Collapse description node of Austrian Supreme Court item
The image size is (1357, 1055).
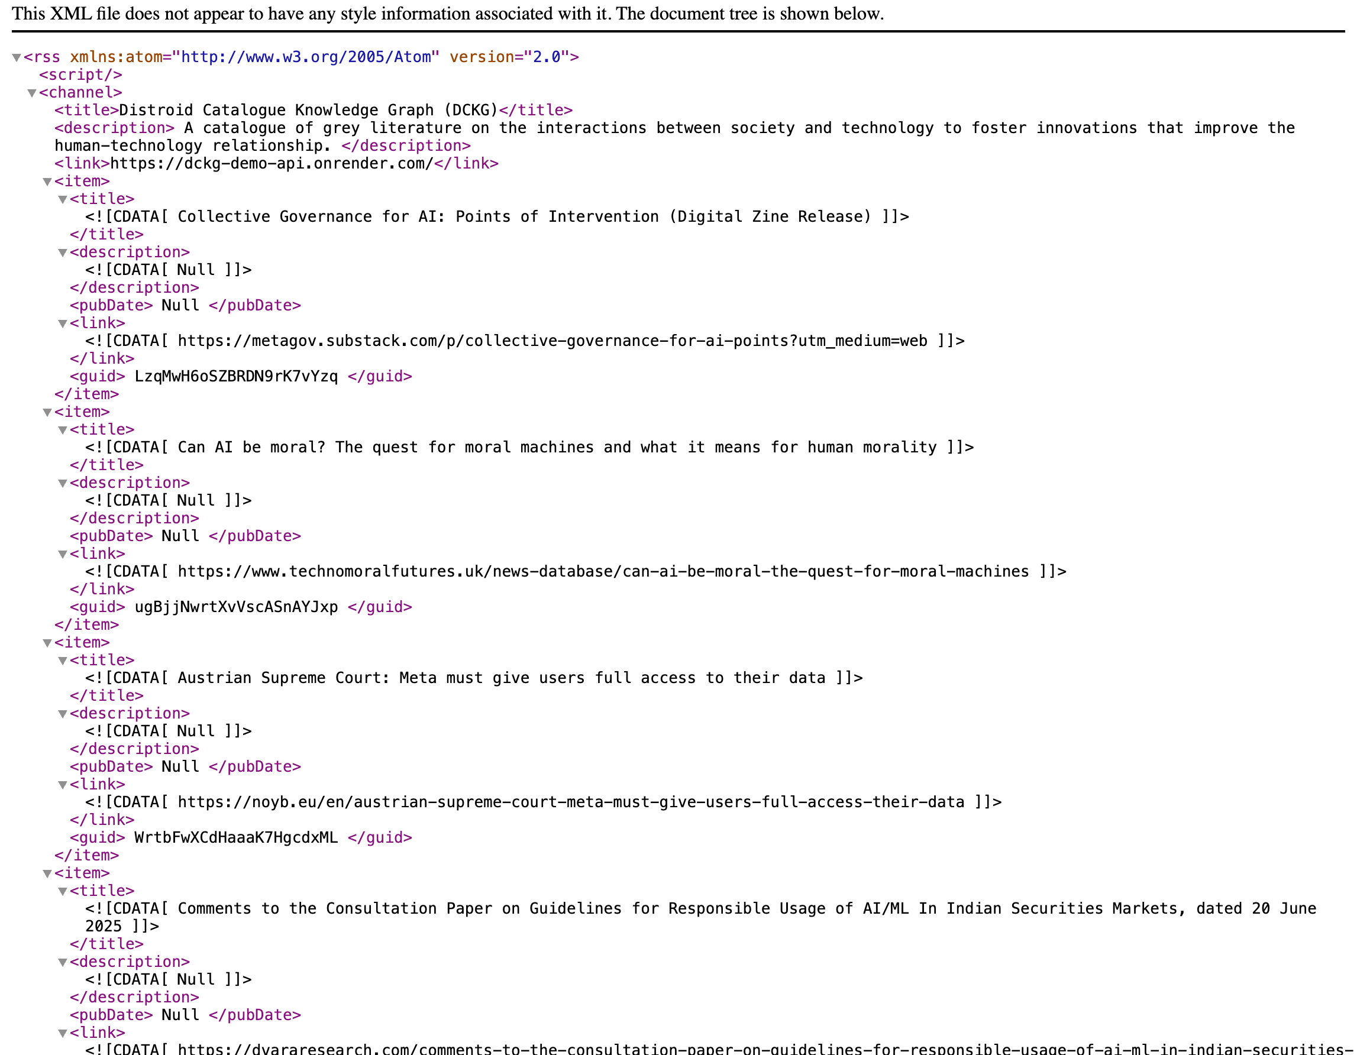(63, 714)
